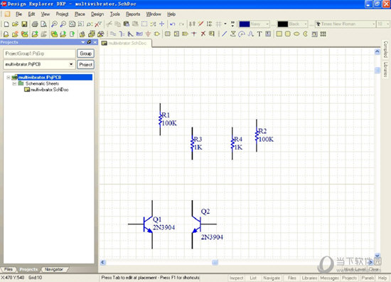Select the Place Ellipse drawing tool
The width and height of the screenshot is (391, 282).
click(296, 34)
